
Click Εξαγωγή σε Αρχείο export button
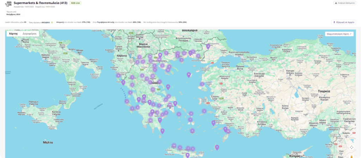(x=344, y=22)
